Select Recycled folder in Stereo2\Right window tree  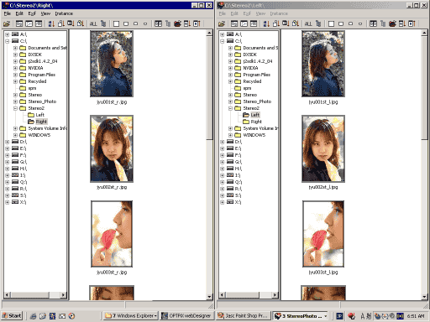(x=37, y=81)
